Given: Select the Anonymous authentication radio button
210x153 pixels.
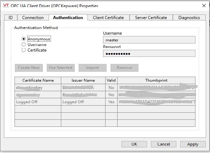Looking at the screenshot, I should pos(24,39).
